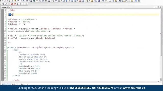Switch to the Preview view tab

point(15,85)
